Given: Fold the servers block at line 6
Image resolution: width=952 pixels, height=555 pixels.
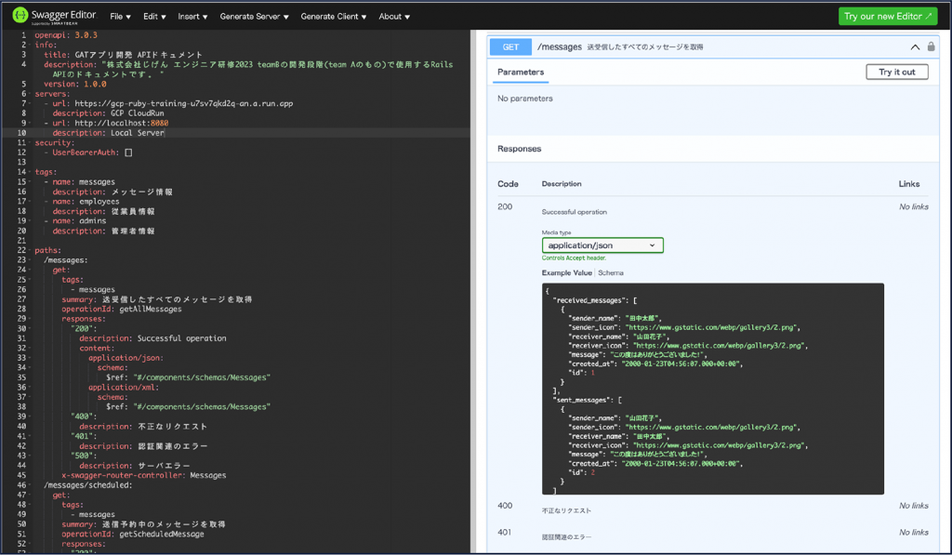Looking at the screenshot, I should click(30, 94).
